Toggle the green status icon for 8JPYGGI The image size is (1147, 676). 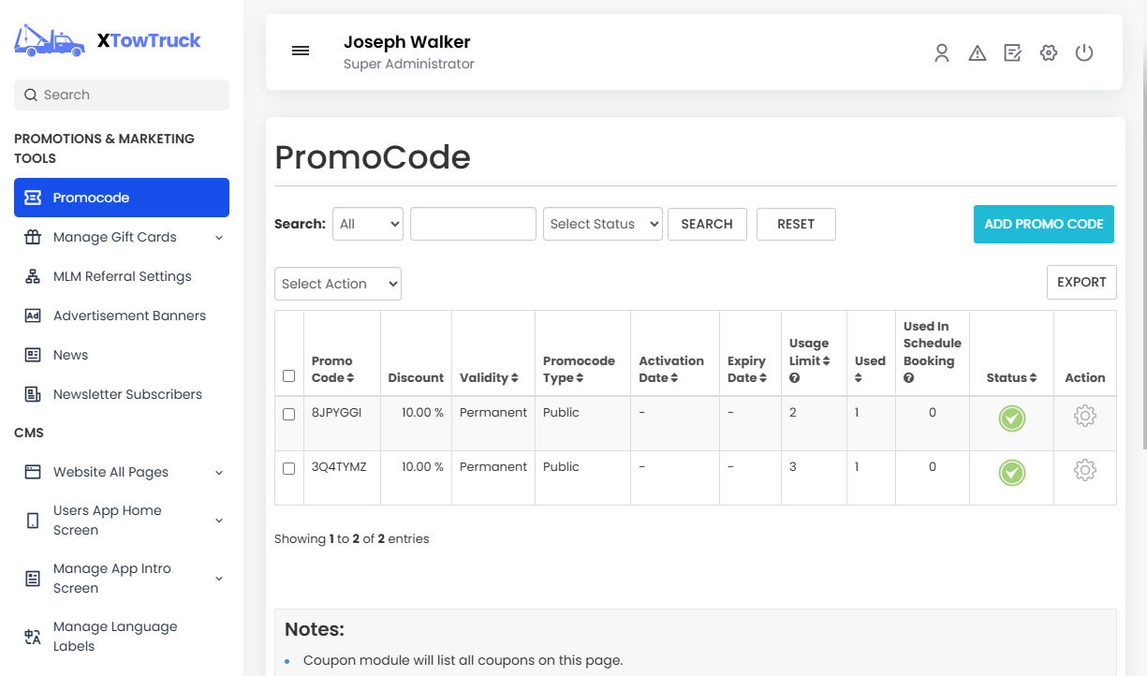coord(1011,419)
